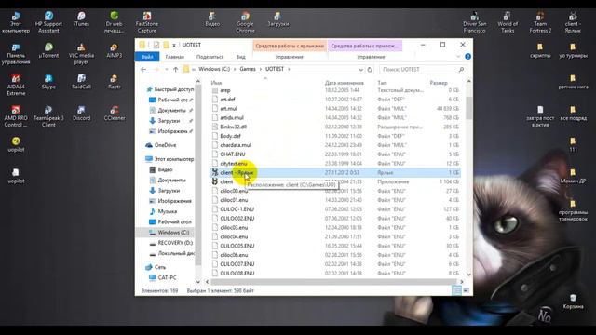The width and height of the screenshot is (596, 335).
Task: Click the Explorer help question mark icon
Action: pyautogui.click(x=467, y=57)
